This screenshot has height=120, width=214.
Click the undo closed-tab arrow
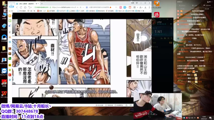click(x=29, y=7)
